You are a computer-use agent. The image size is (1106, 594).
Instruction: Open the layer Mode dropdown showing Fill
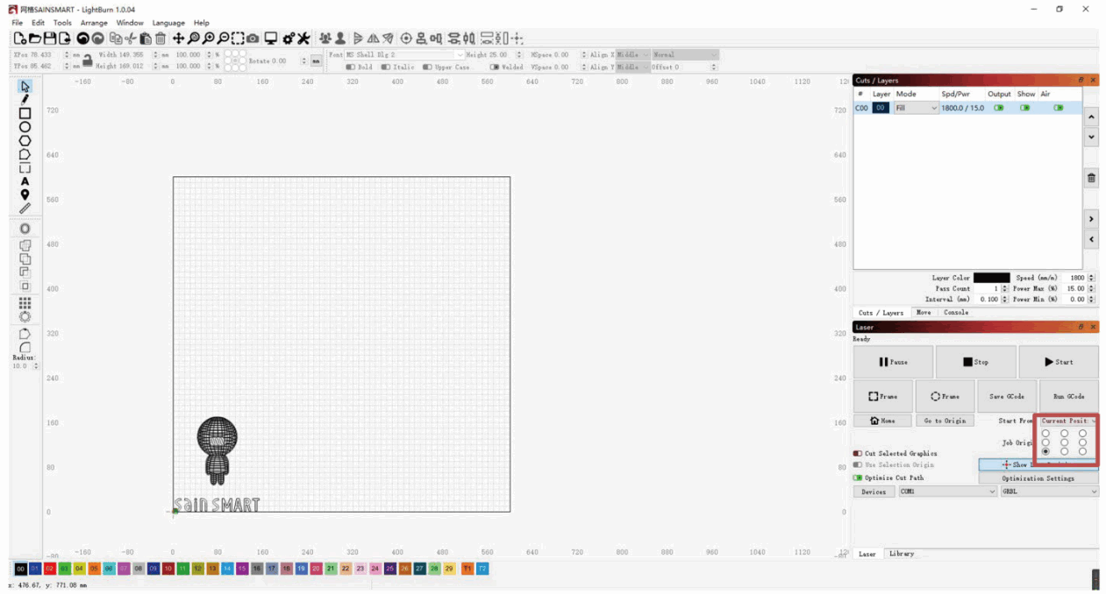pos(916,108)
